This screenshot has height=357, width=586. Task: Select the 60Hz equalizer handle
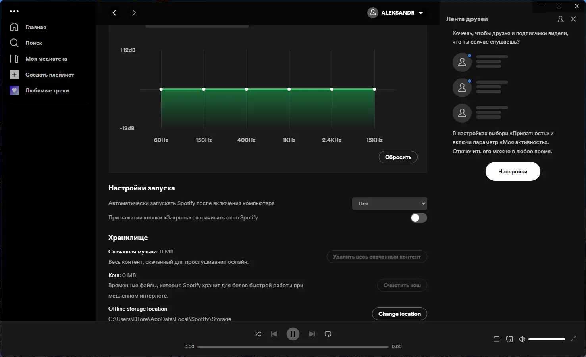point(161,89)
